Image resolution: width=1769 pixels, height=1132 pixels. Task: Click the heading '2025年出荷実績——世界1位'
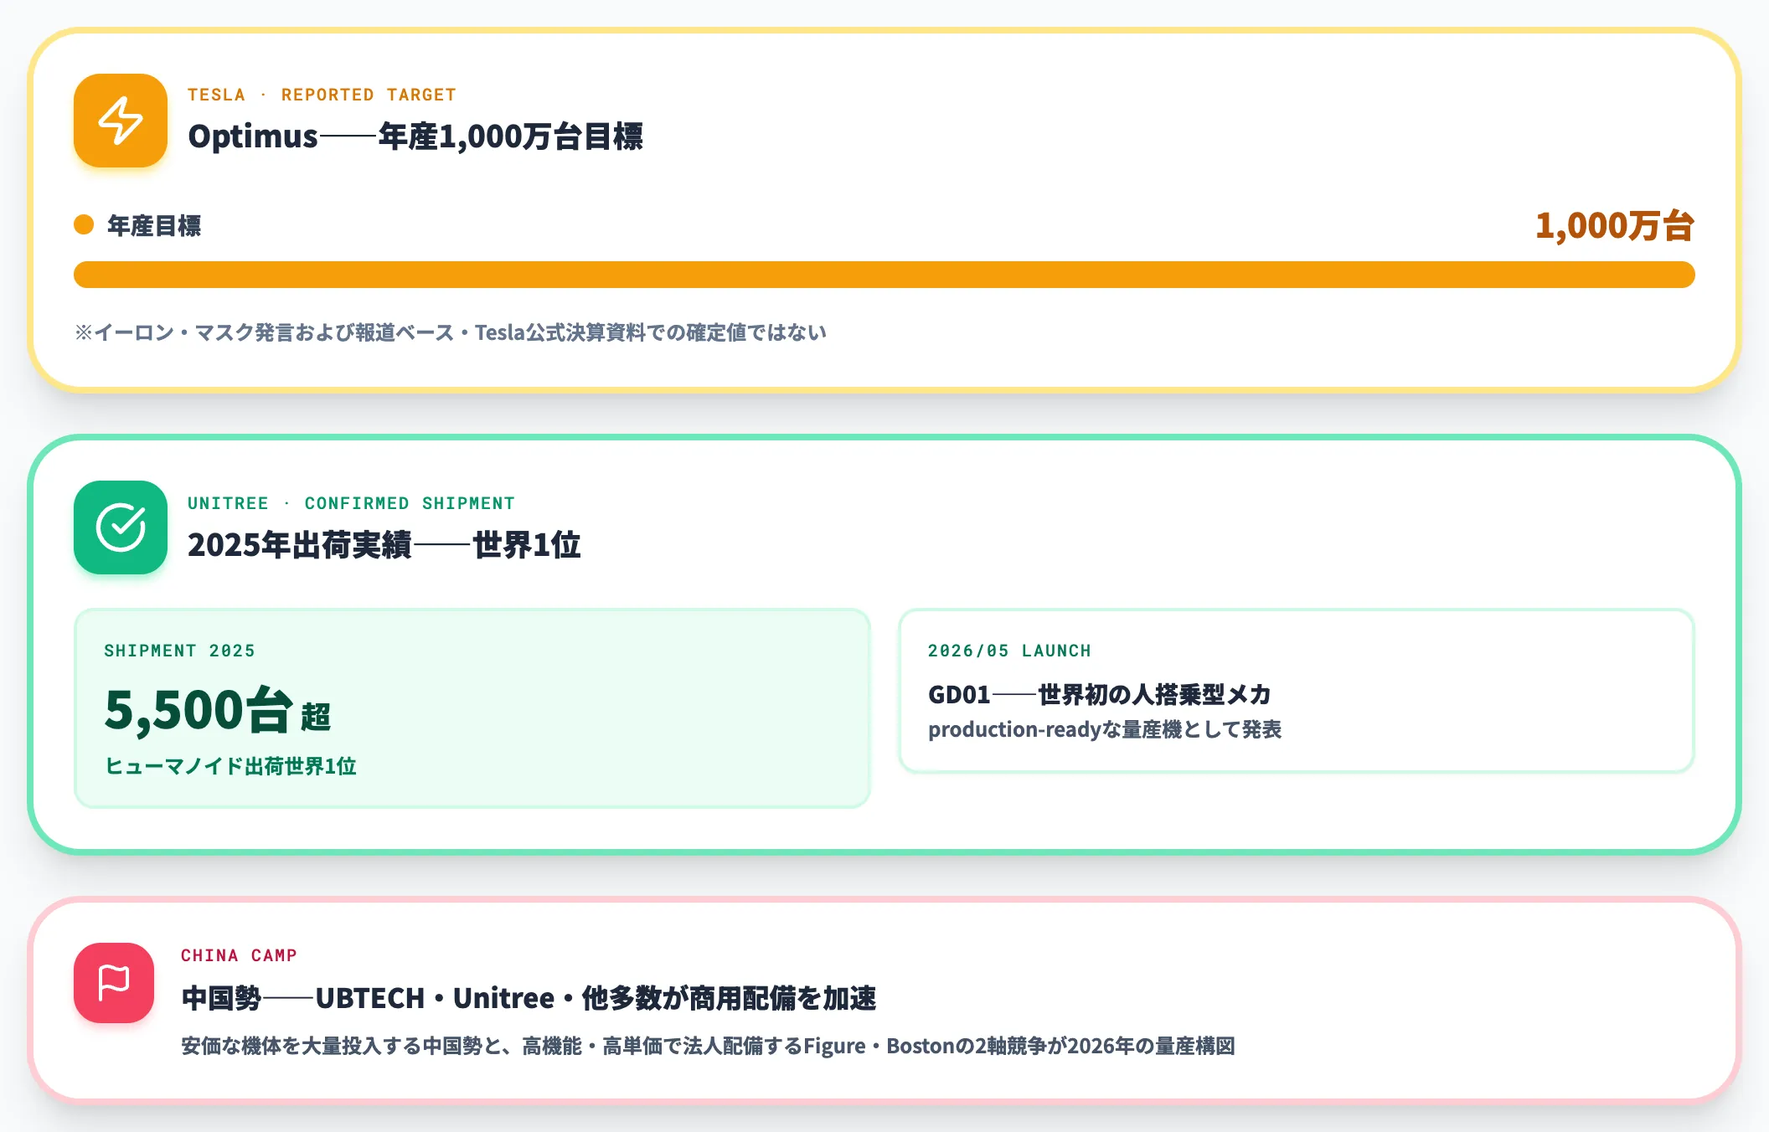[x=384, y=545]
